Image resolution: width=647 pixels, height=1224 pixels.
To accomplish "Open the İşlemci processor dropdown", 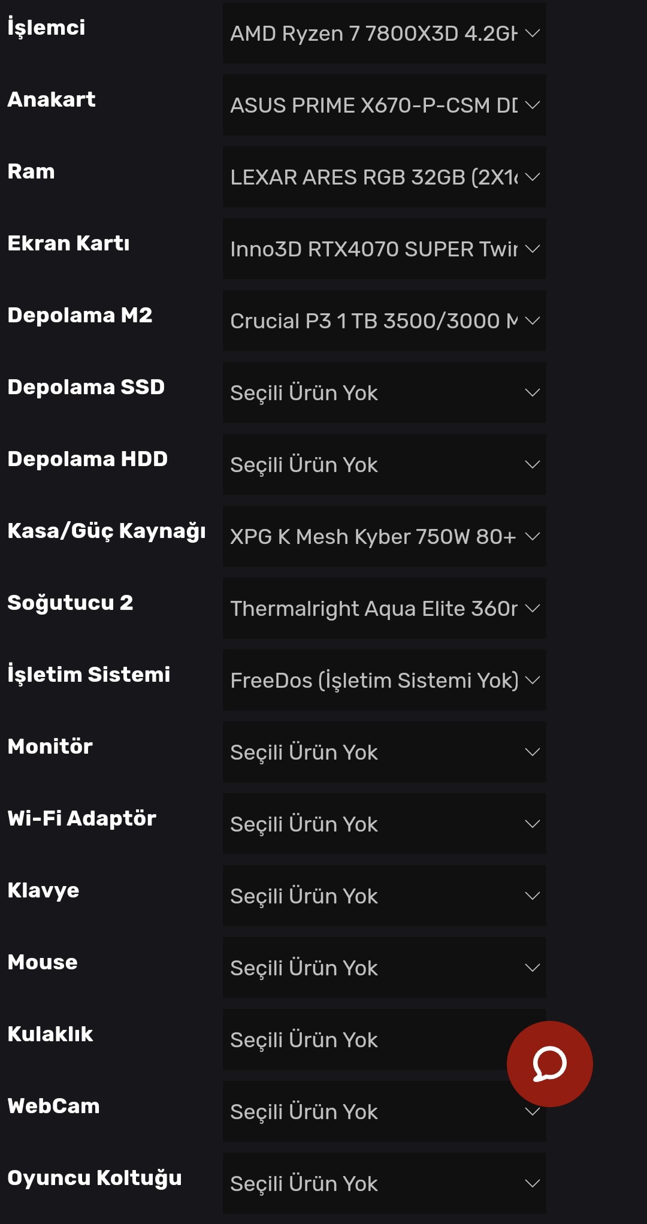I will pyautogui.click(x=383, y=34).
